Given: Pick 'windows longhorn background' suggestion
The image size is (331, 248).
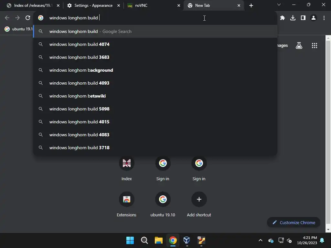Looking at the screenshot, I should (x=155, y=70).
